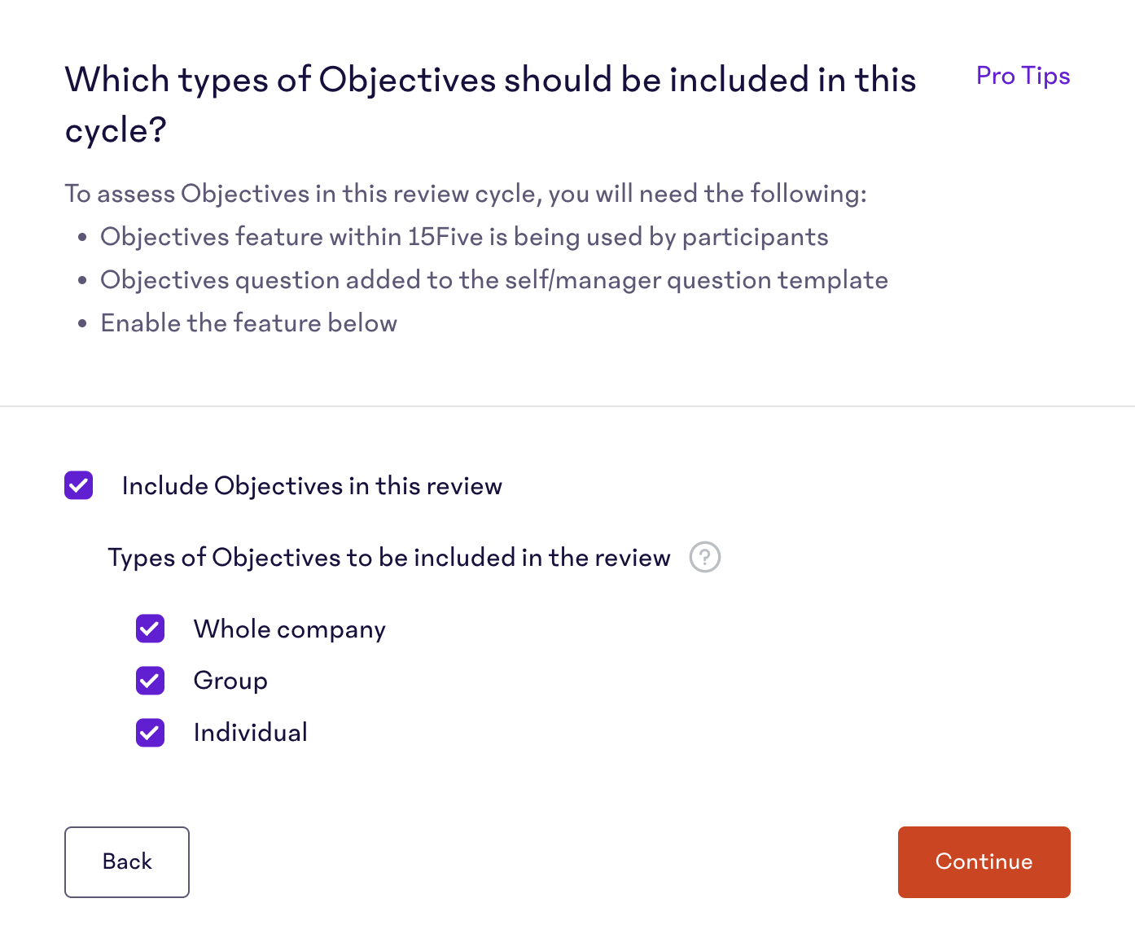Image resolution: width=1135 pixels, height=951 pixels.
Task: Click the 'Which types of Objectives' page heading
Action: click(491, 104)
